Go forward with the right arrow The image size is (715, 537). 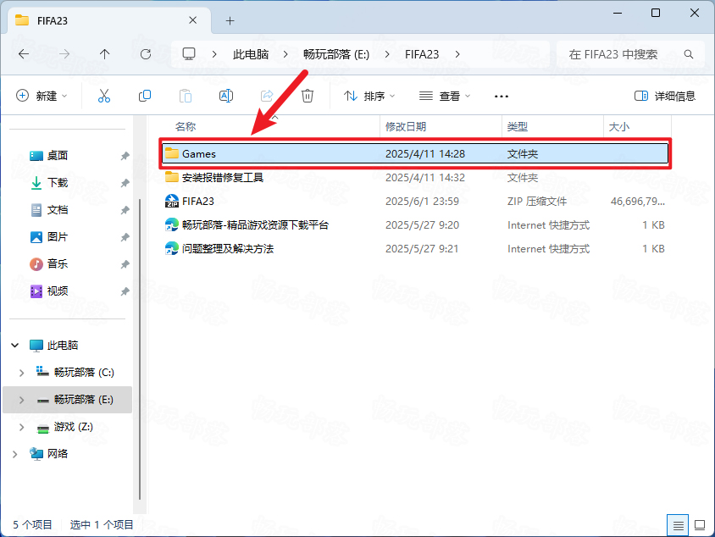(64, 54)
